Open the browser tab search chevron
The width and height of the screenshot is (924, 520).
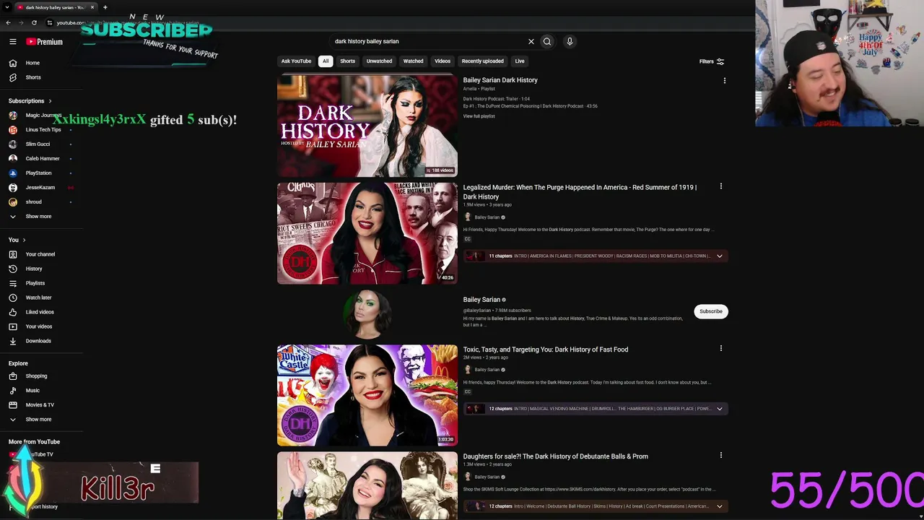coord(7,7)
